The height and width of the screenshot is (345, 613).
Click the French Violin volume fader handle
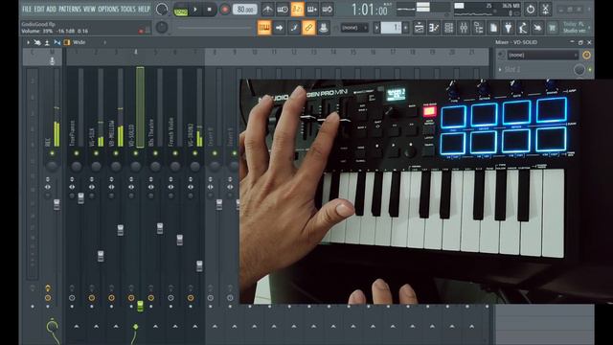tap(179, 240)
